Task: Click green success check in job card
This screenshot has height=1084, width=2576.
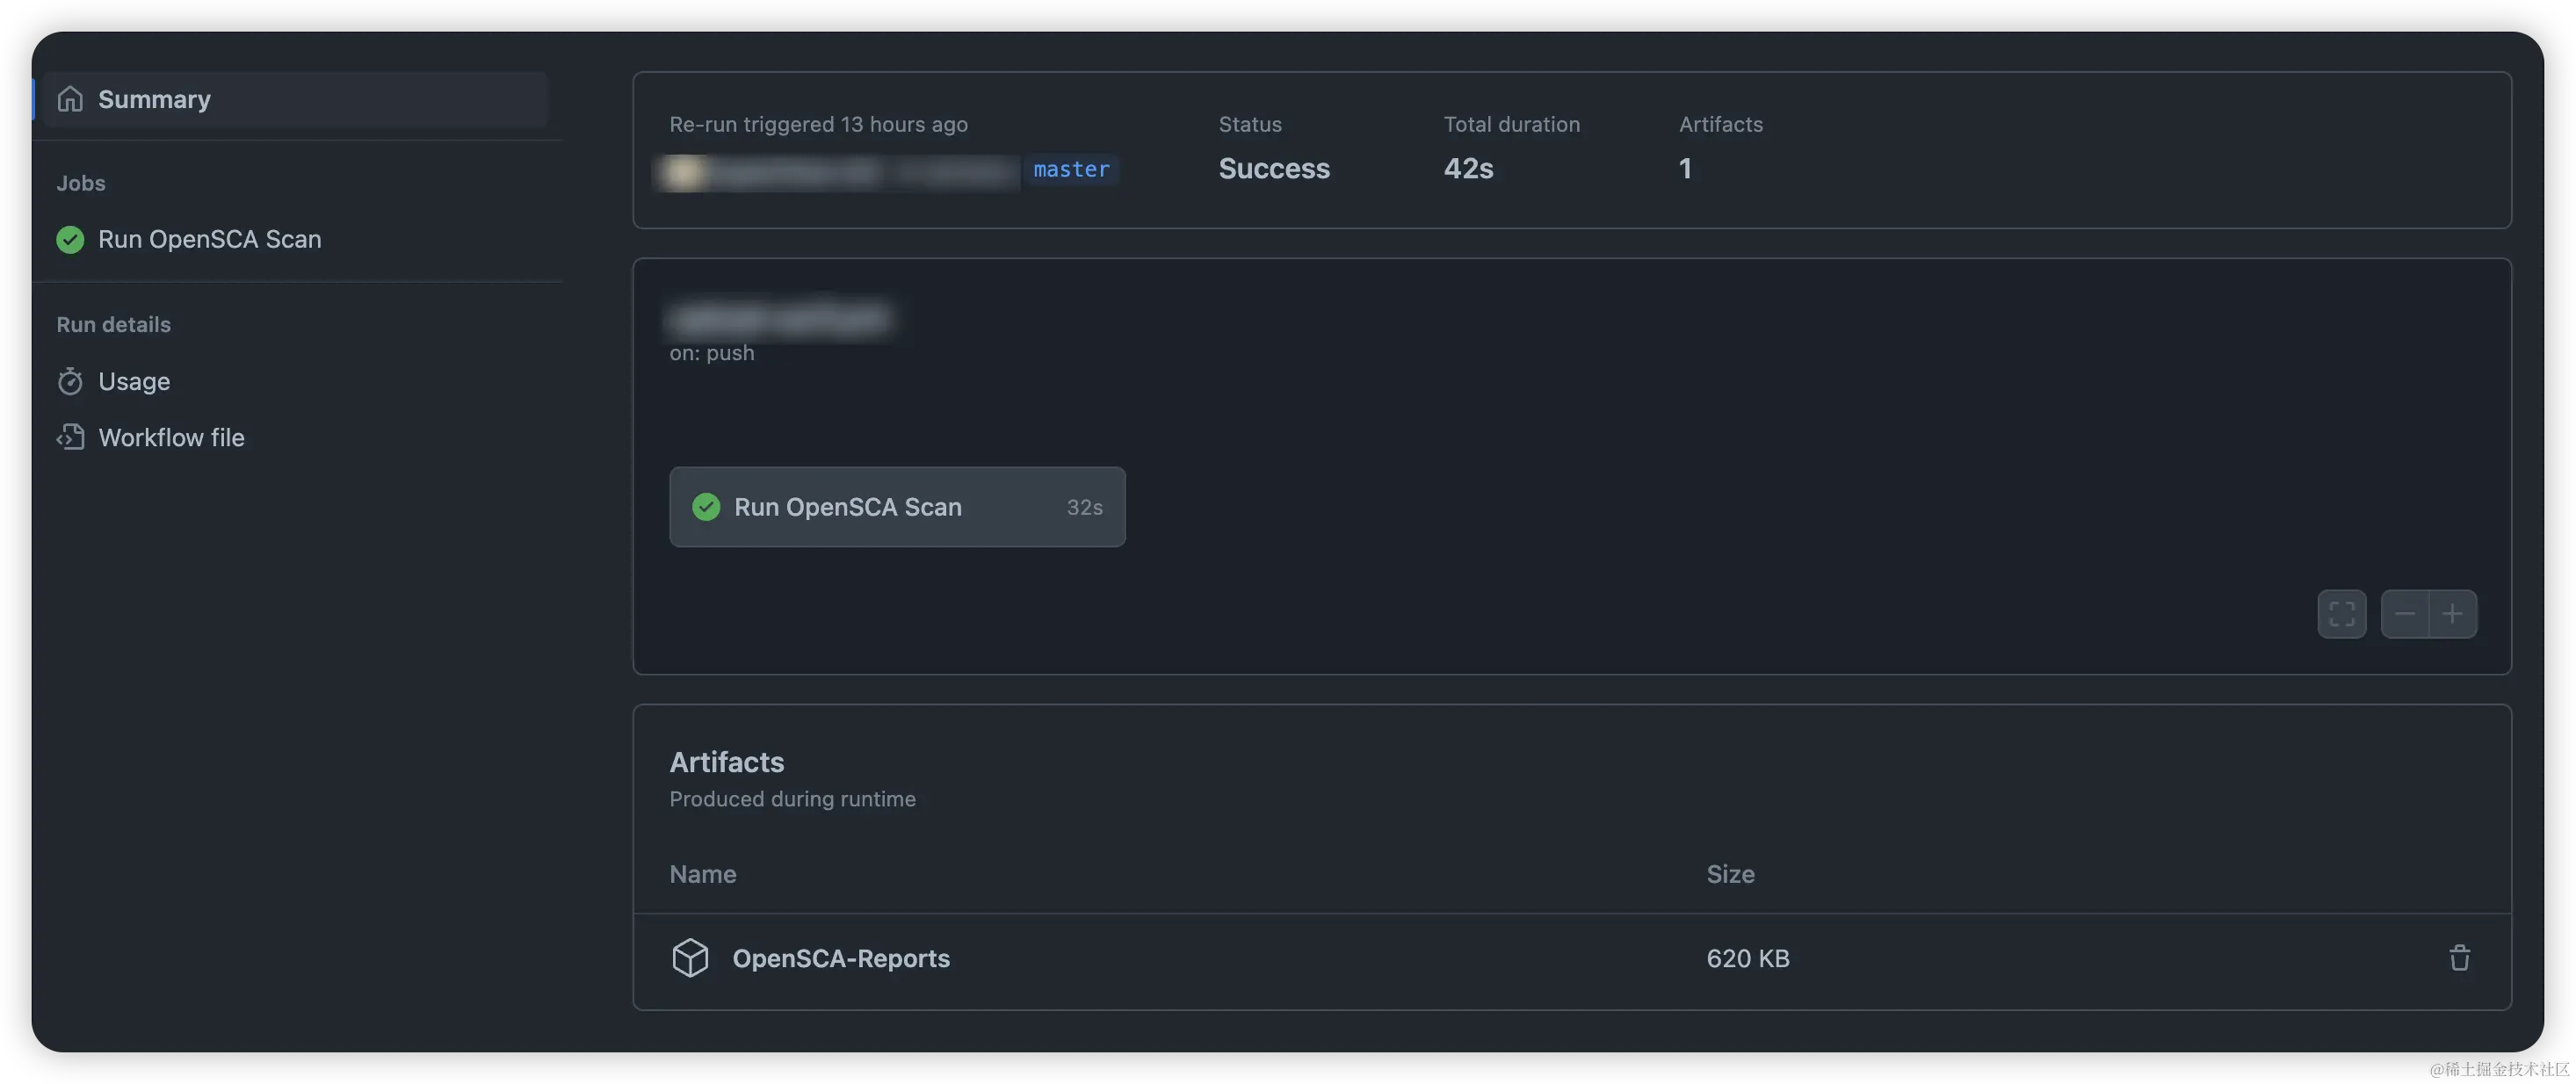Action: point(706,507)
